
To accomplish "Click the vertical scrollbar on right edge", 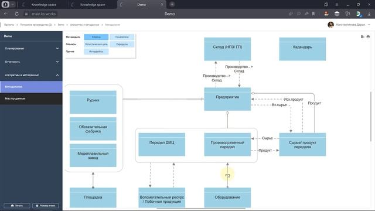I will click(x=371, y=116).
